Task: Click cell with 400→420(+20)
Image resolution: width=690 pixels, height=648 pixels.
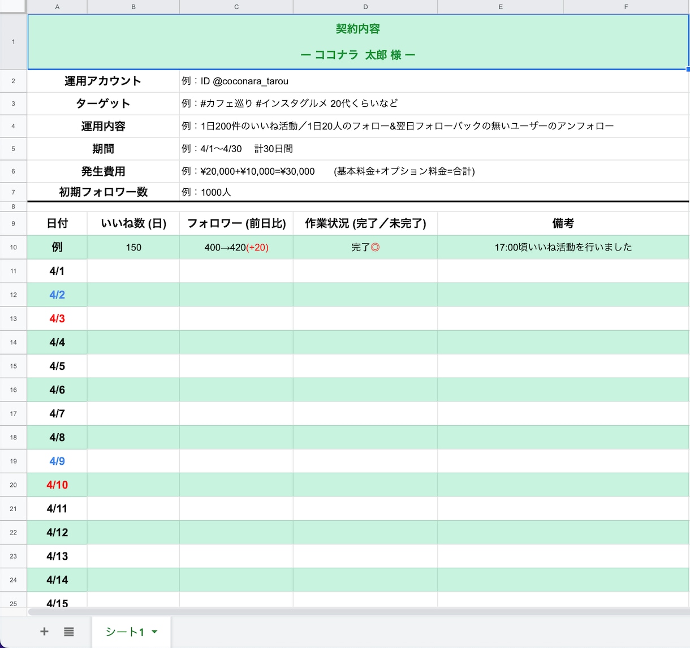Action: pos(236,247)
